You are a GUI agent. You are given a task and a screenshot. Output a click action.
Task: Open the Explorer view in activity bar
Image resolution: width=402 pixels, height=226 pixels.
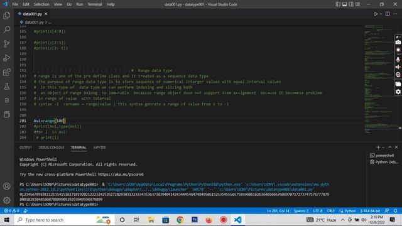point(7,16)
